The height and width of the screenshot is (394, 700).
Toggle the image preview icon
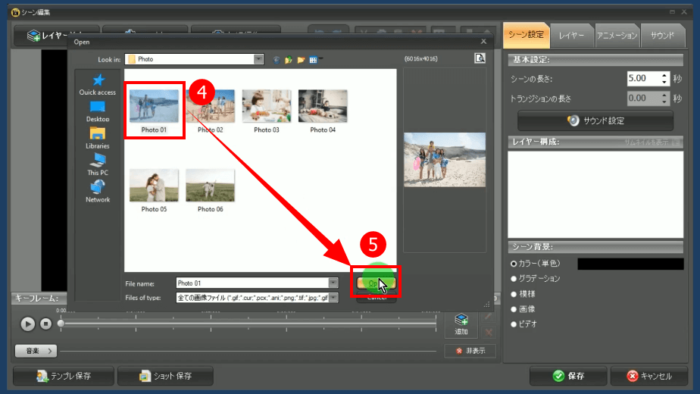coord(479,58)
